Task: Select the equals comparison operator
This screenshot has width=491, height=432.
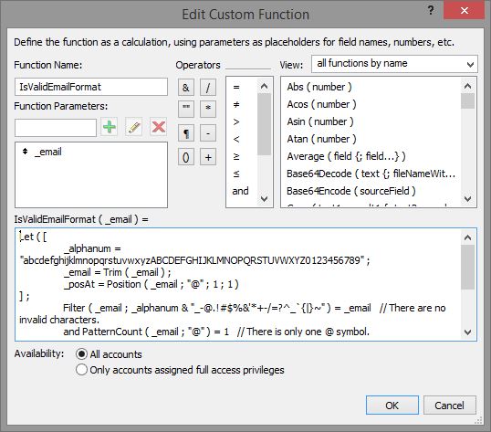Action: click(x=236, y=87)
